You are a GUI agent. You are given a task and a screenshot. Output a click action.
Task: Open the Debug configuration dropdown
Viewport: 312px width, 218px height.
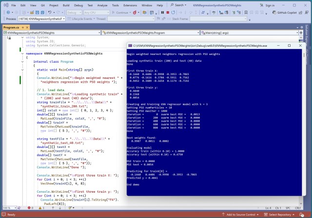click(73, 12)
